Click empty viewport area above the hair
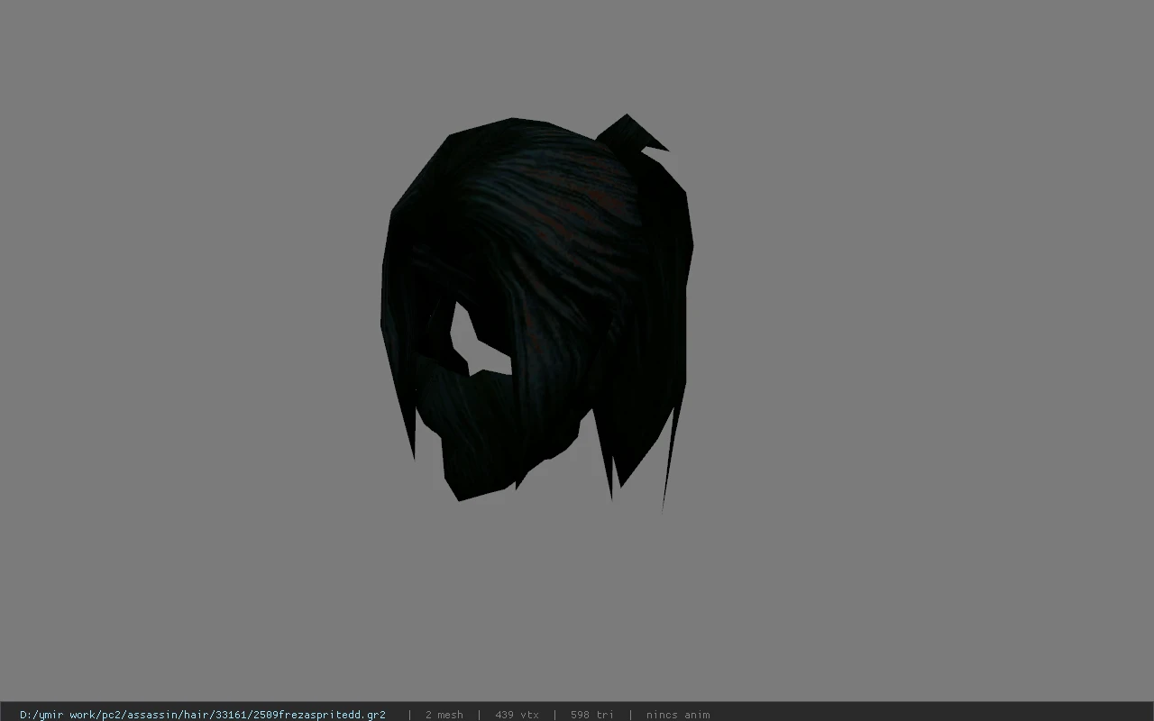Image resolution: width=1154 pixels, height=721 pixels. (541, 54)
